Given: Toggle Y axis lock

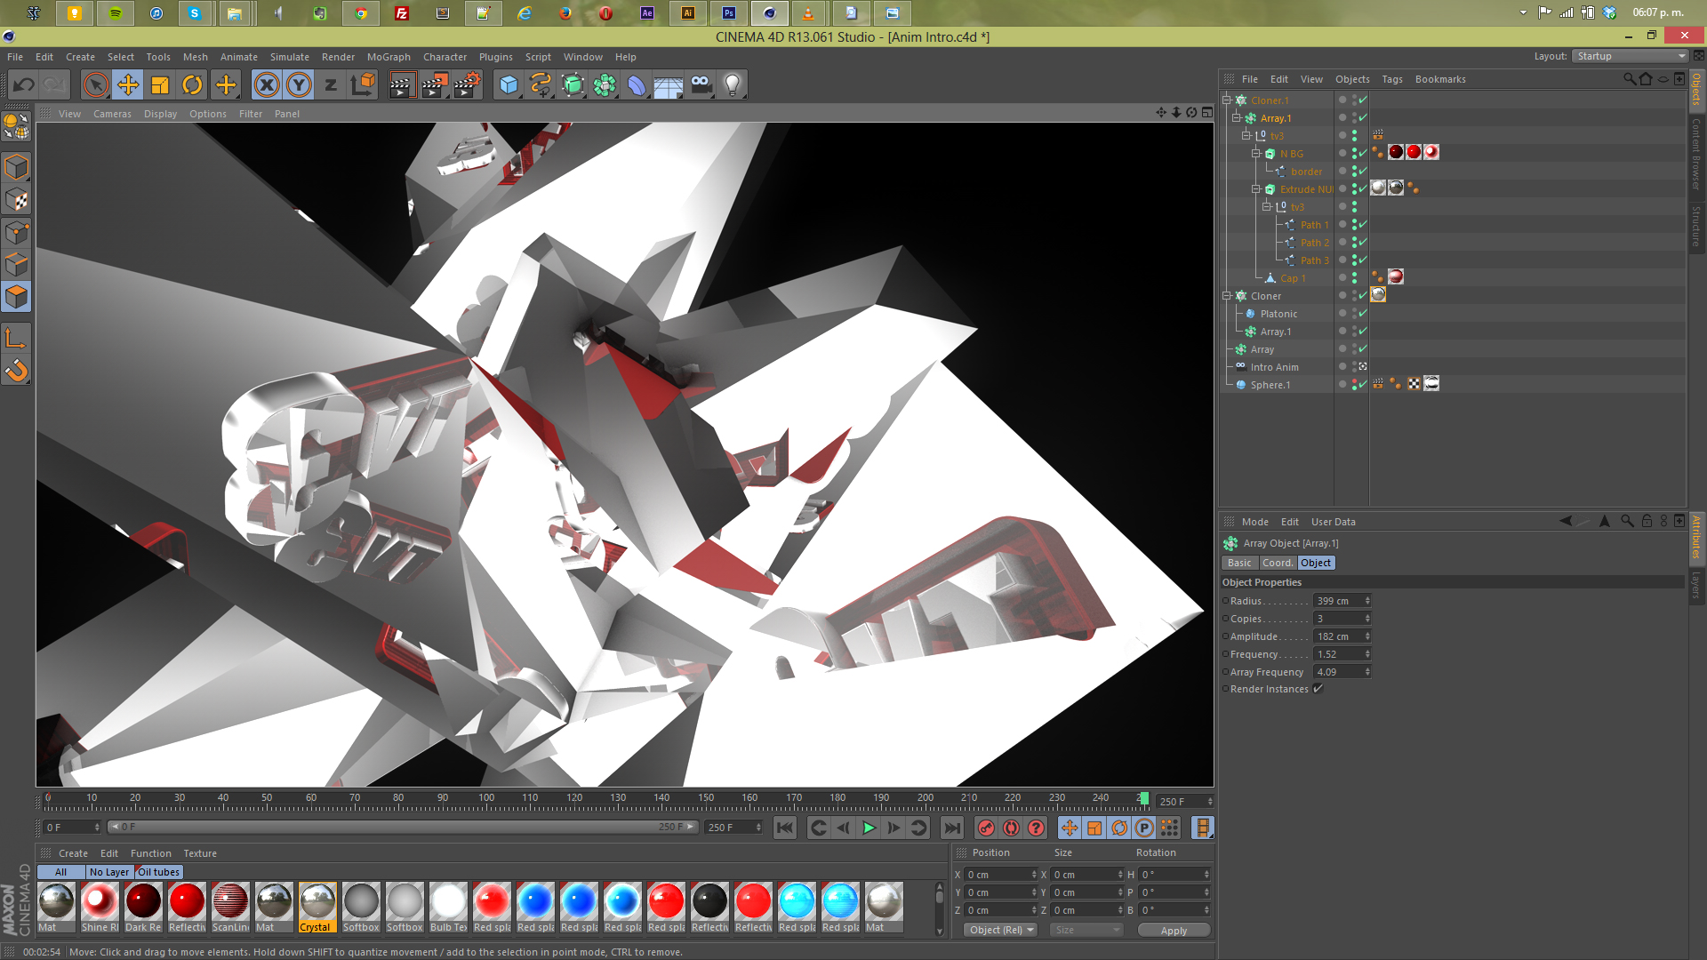Looking at the screenshot, I should [x=299, y=85].
